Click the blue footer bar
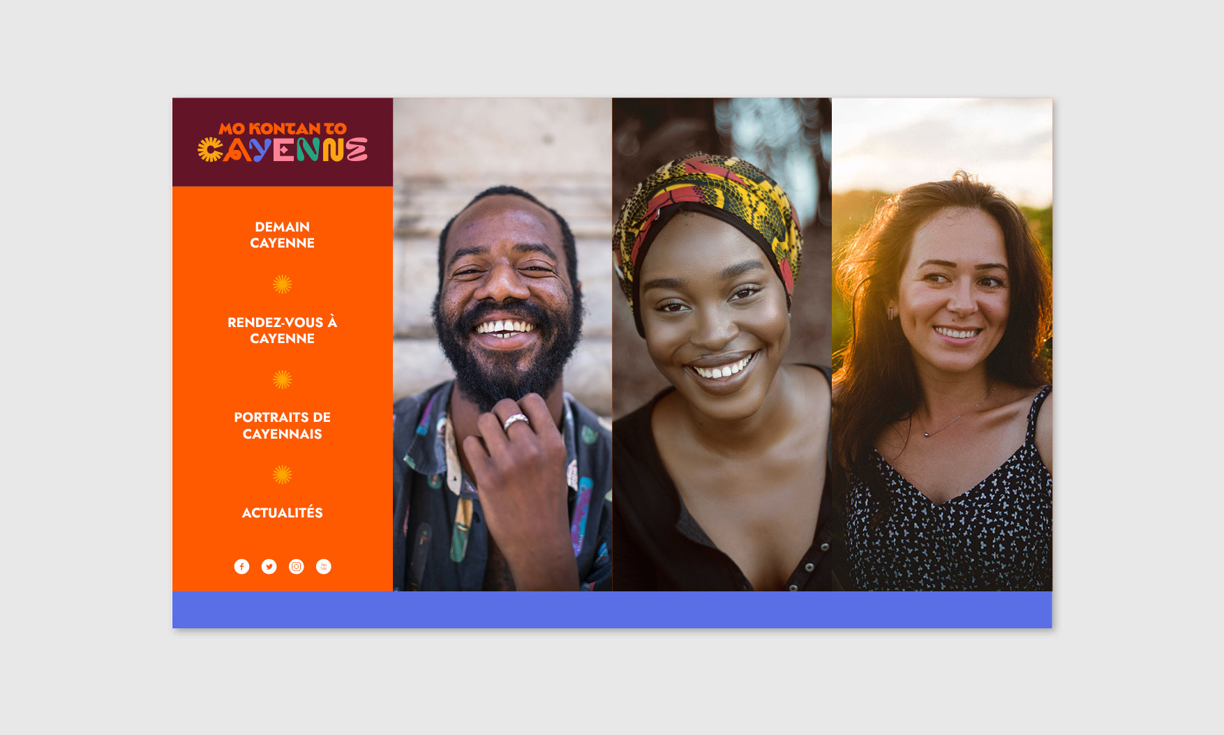This screenshot has height=735, width=1224. pos(612,609)
